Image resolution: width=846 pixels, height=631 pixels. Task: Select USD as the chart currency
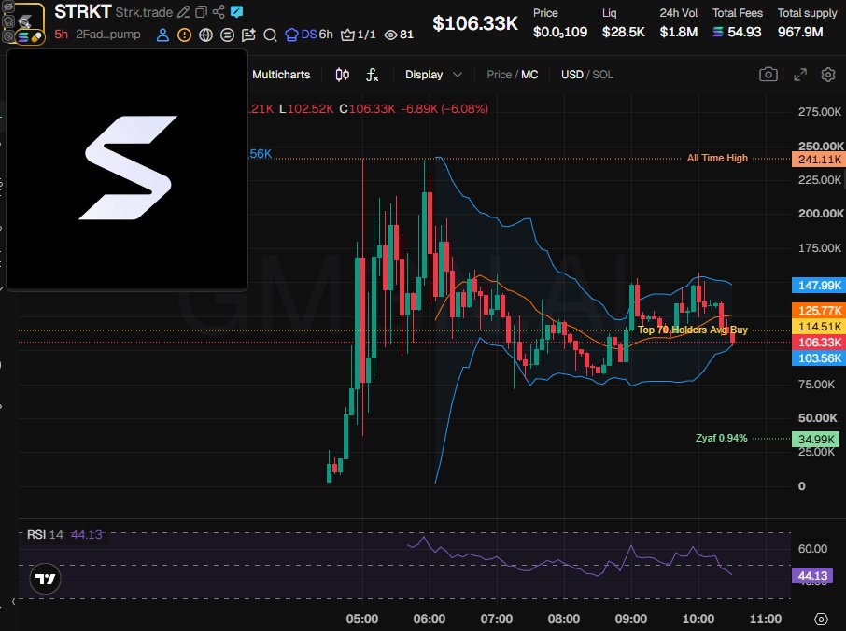pos(571,75)
